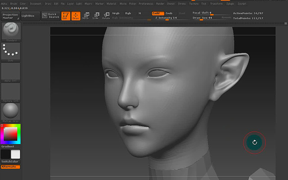Image resolution: width=288 pixels, height=180 pixels.
Task: Toggle Zadd mode
Action: click(x=158, y=13)
